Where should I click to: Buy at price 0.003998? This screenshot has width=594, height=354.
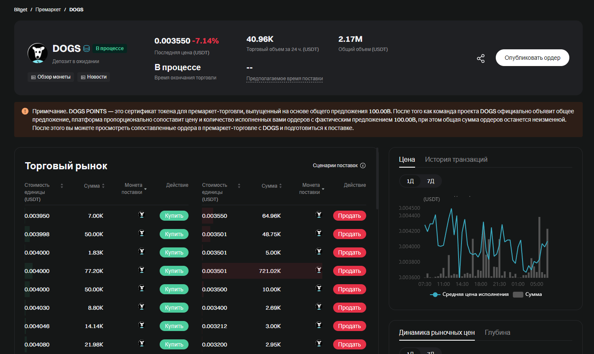(174, 234)
